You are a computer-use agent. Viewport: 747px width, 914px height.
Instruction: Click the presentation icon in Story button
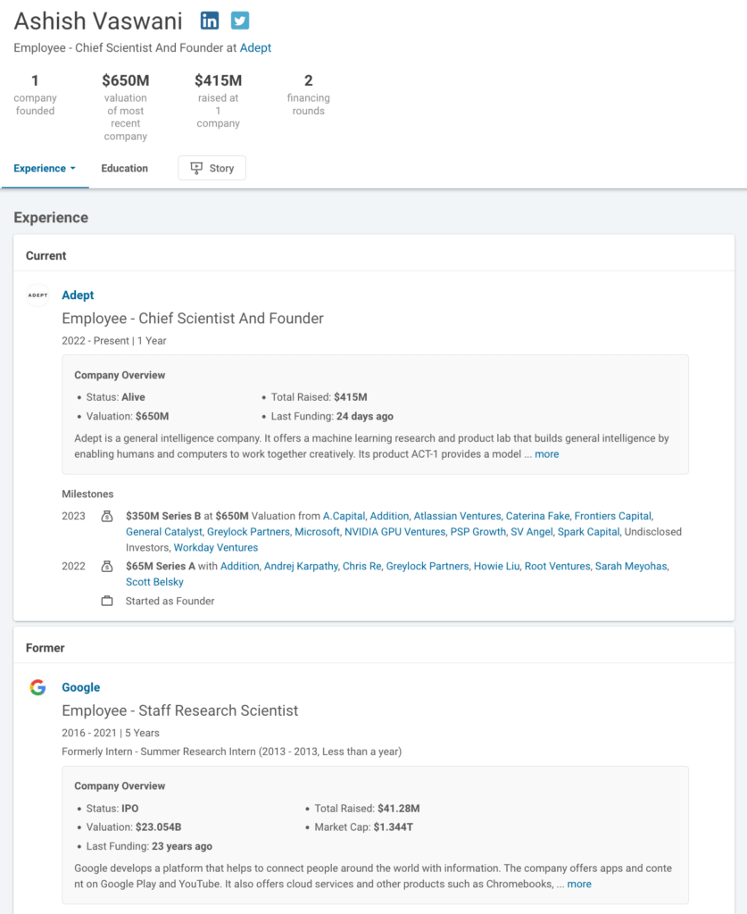(x=197, y=168)
